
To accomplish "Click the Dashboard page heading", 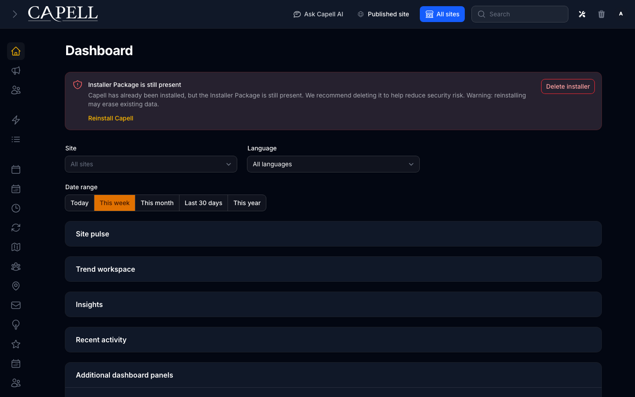I will click(99, 50).
